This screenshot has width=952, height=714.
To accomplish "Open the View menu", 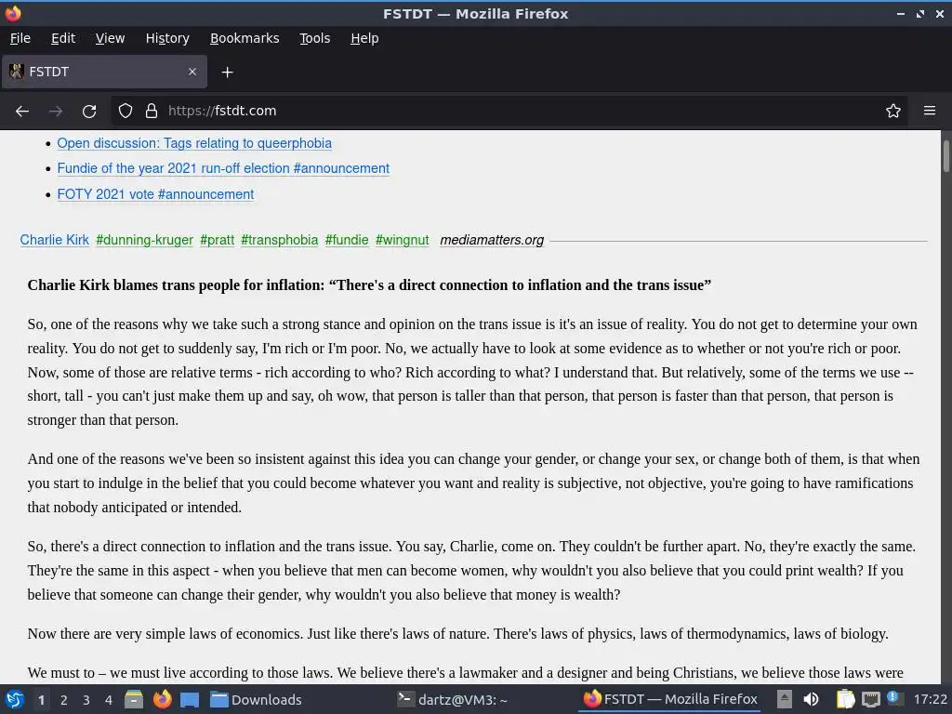I will pyautogui.click(x=110, y=38).
